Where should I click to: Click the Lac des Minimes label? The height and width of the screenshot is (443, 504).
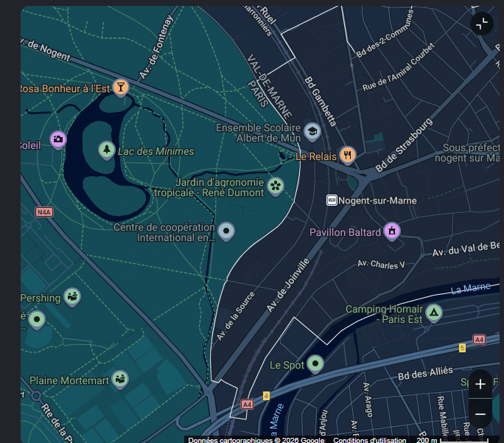coord(156,151)
